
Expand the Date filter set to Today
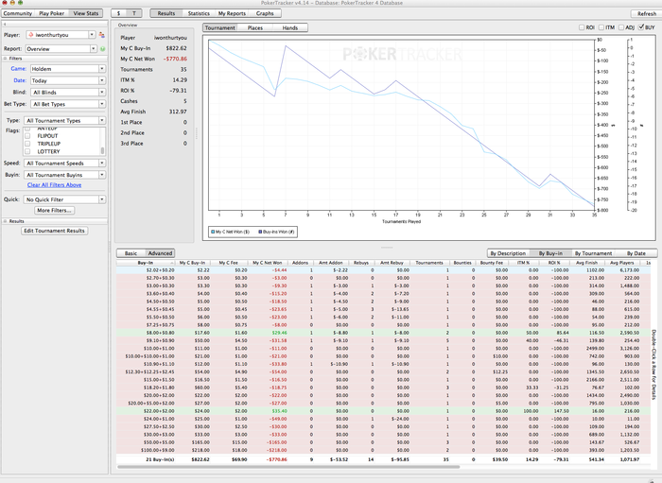(x=64, y=80)
